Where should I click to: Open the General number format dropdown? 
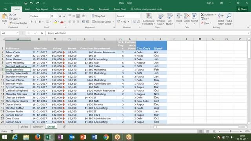(x=139, y=16)
